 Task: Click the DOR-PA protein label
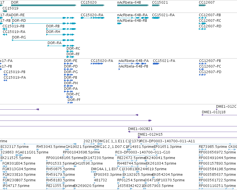71,89
